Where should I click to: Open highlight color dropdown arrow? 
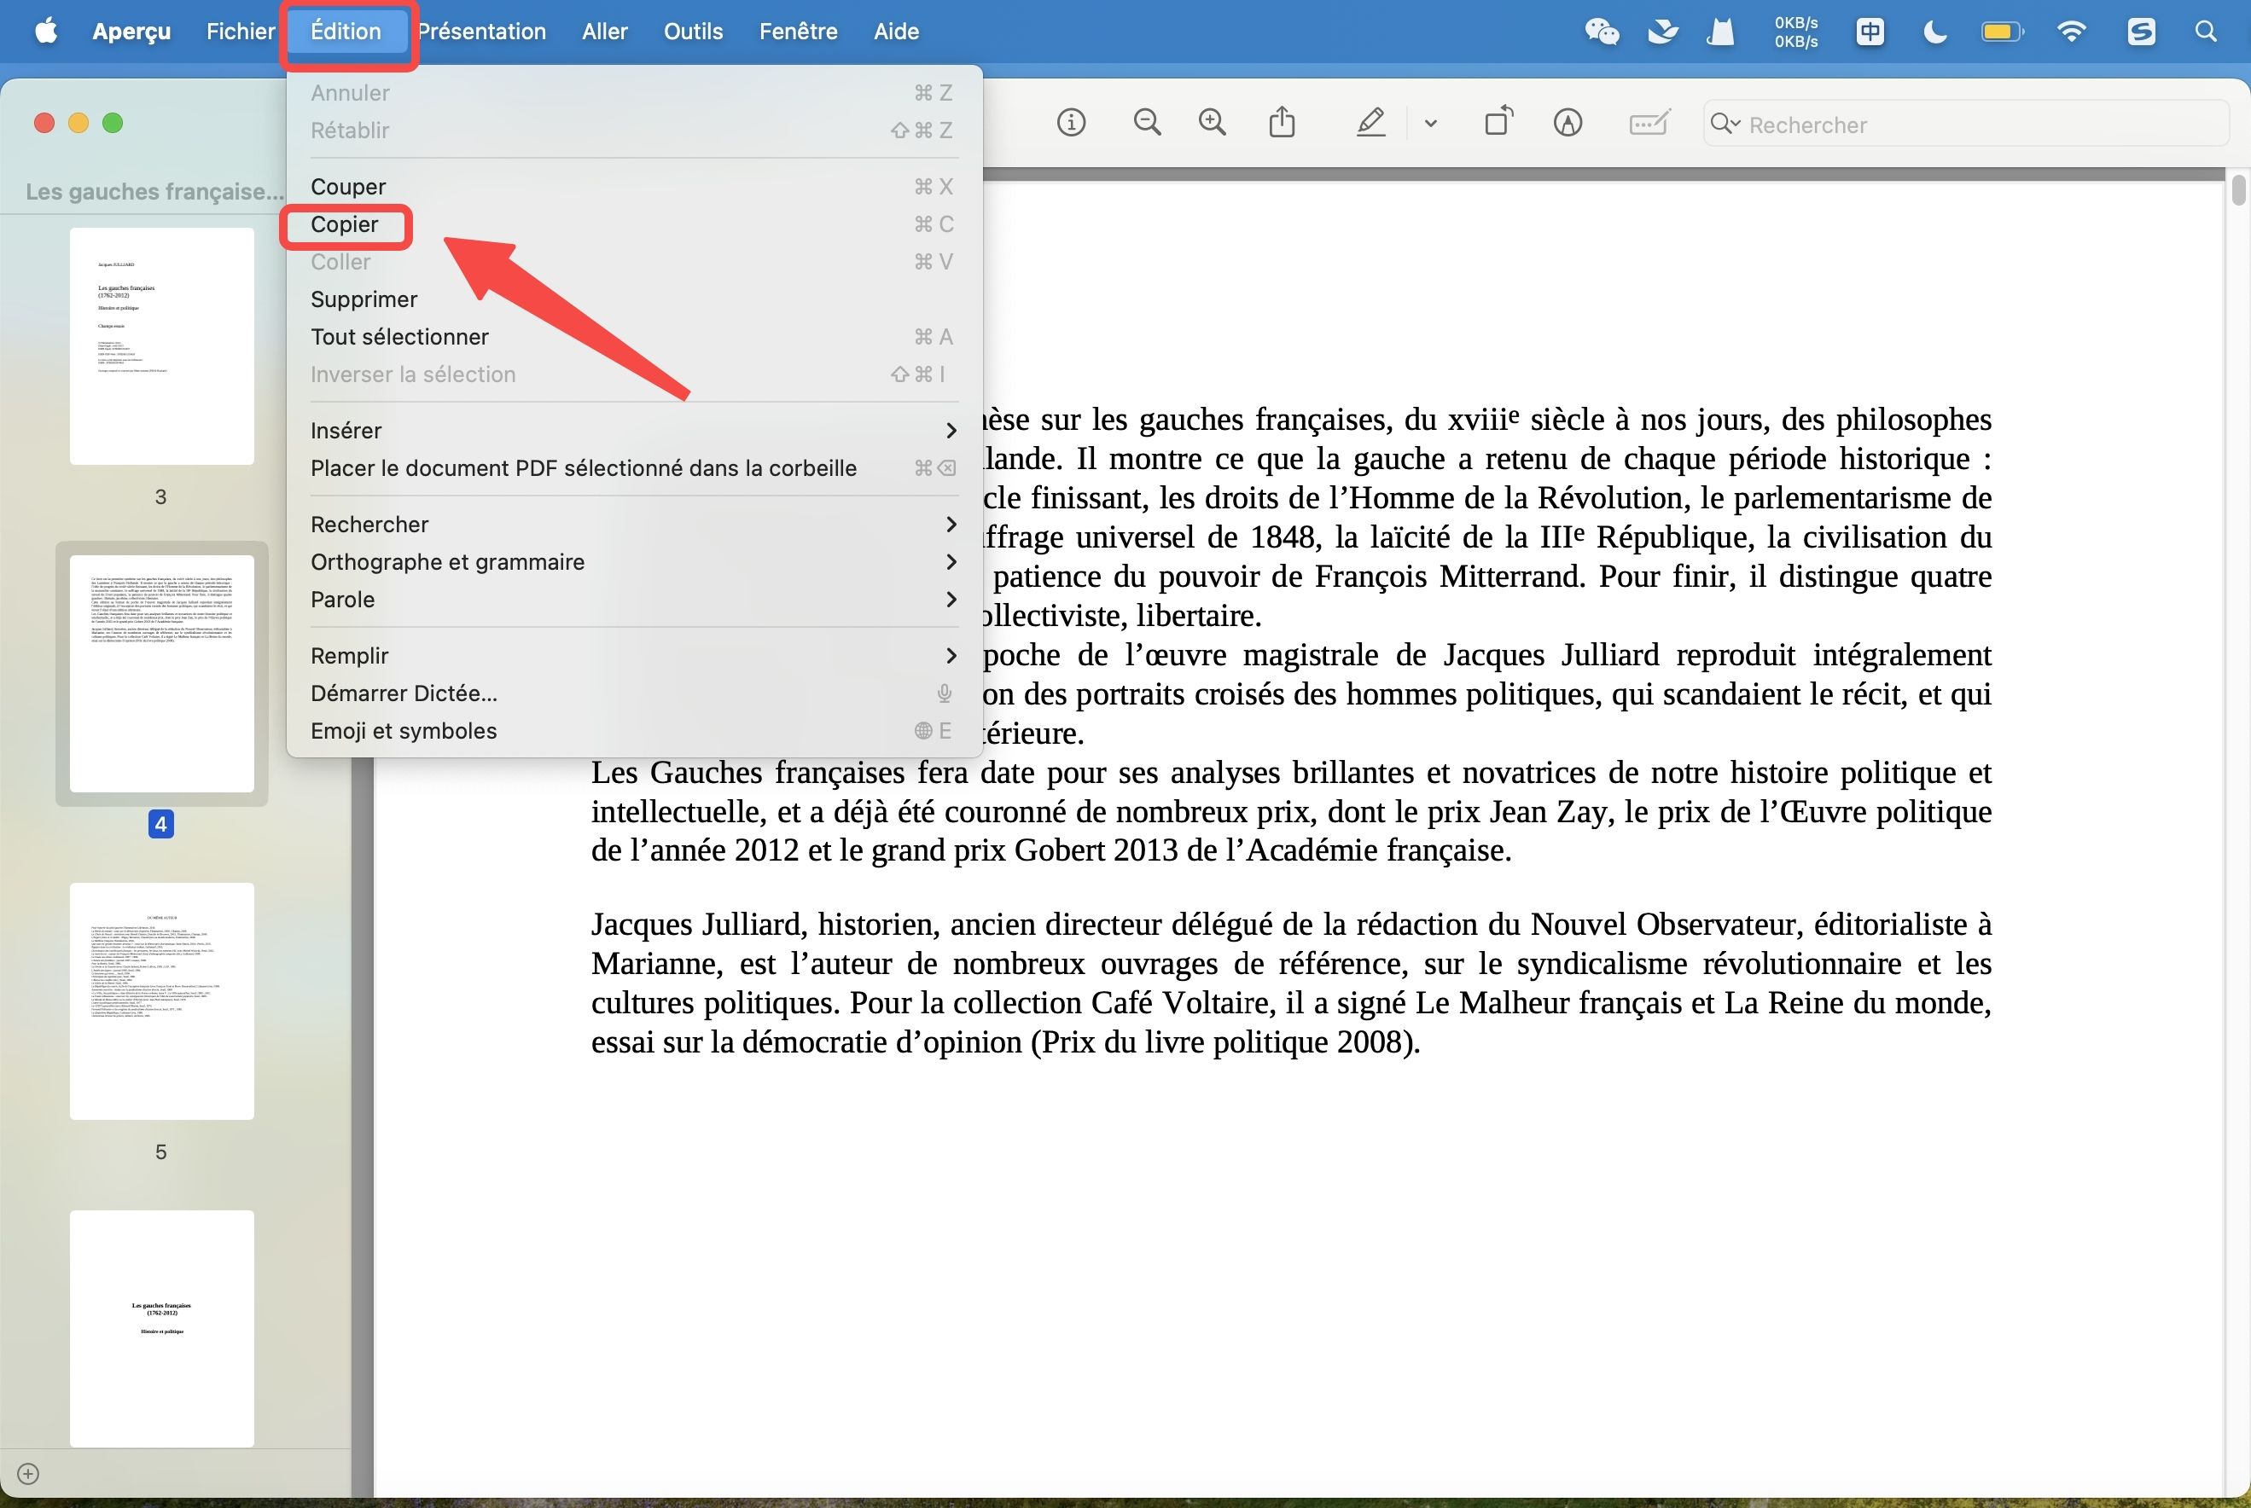pyautogui.click(x=1430, y=123)
